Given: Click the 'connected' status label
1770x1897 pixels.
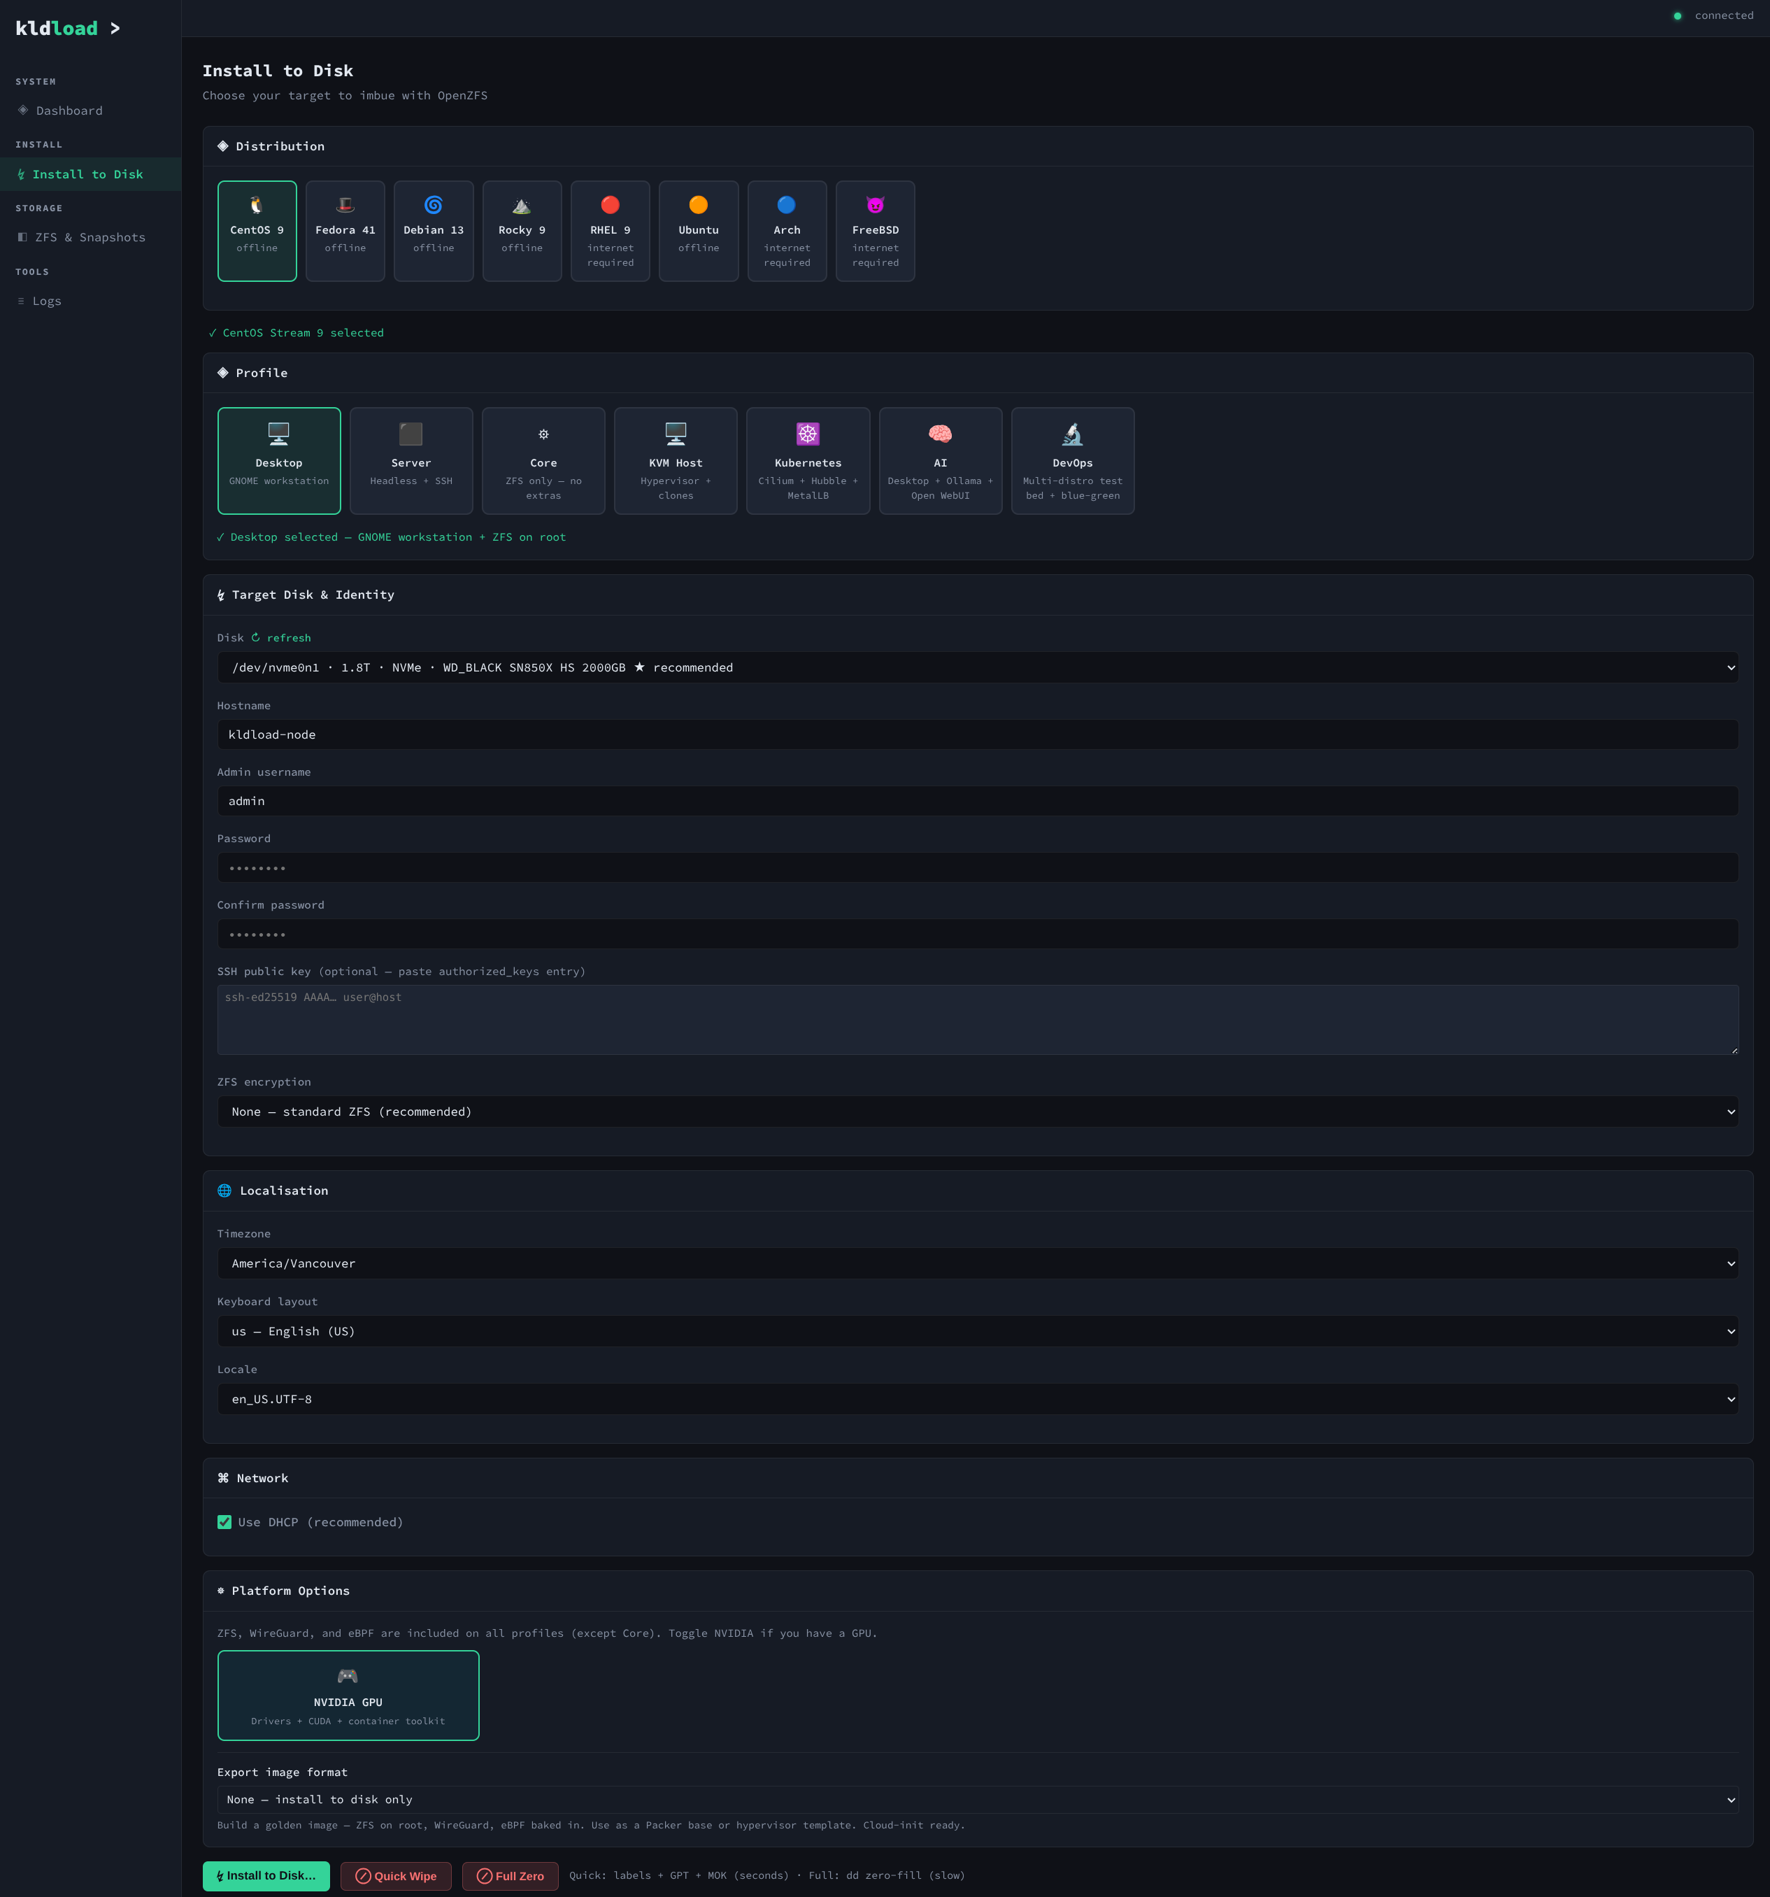Looking at the screenshot, I should [x=1723, y=15].
